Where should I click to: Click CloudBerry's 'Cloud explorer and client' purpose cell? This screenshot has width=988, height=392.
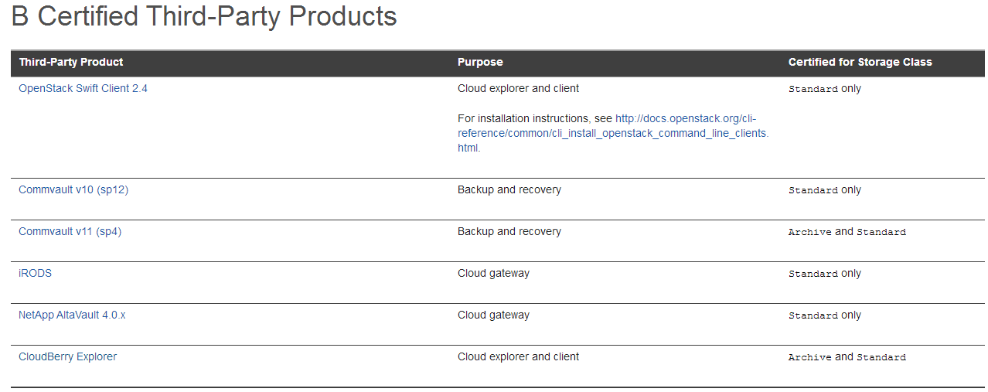[x=518, y=356]
